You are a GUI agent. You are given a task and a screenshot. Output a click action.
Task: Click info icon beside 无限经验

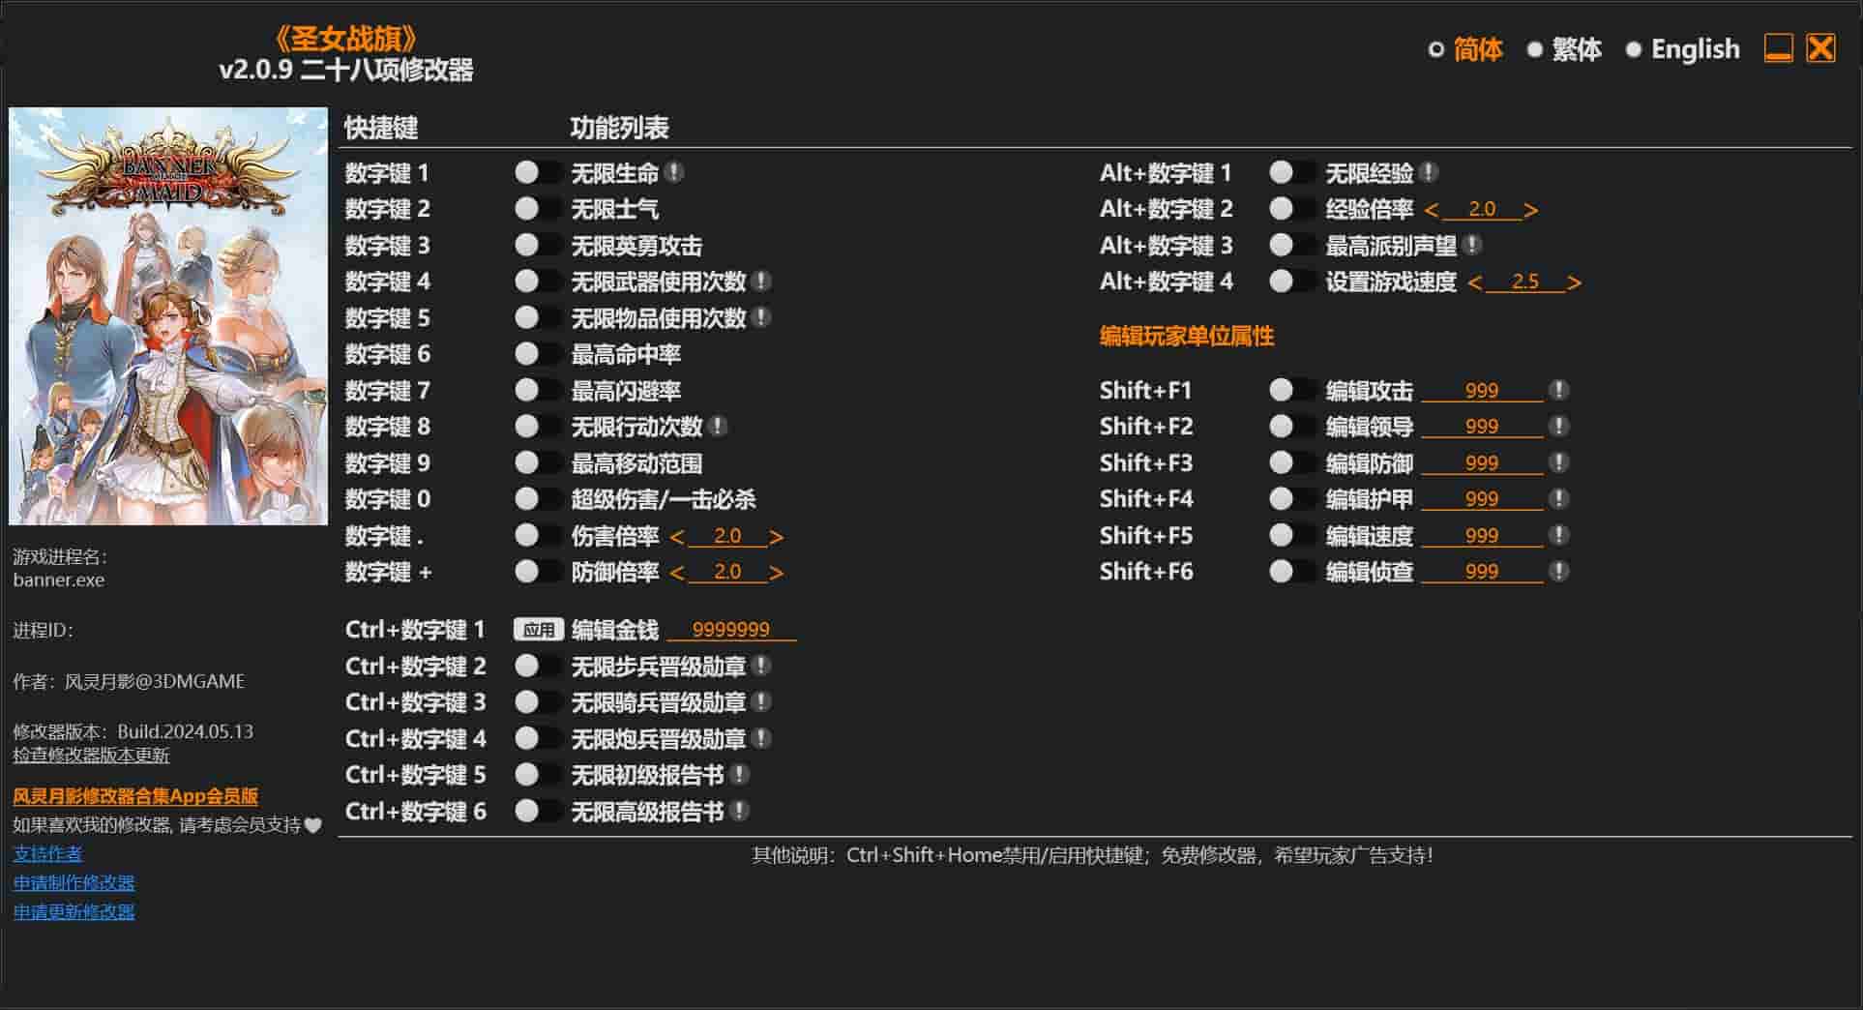1429,173
